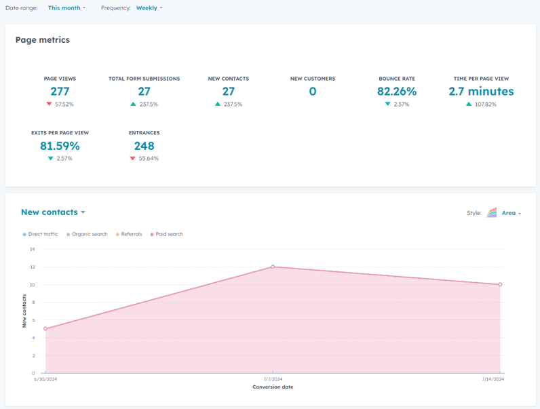The image size is (540, 409).
Task: Open the Area chart style dropdown
Action: [x=511, y=213]
